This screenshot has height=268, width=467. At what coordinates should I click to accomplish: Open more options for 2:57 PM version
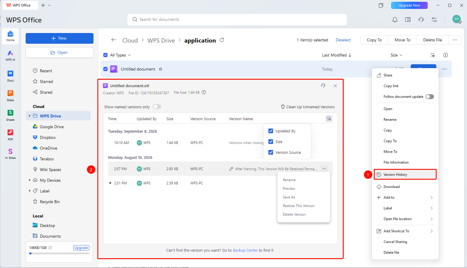324,169
